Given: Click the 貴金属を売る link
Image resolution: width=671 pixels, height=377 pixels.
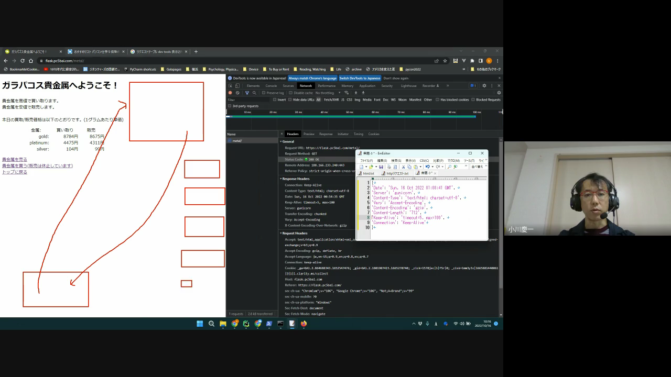Looking at the screenshot, I should pyautogui.click(x=15, y=159).
